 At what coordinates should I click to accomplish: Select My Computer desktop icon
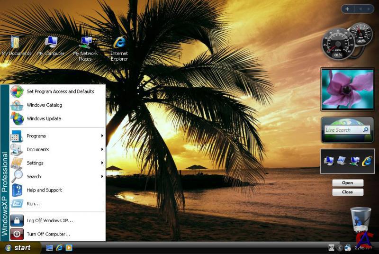tap(51, 43)
